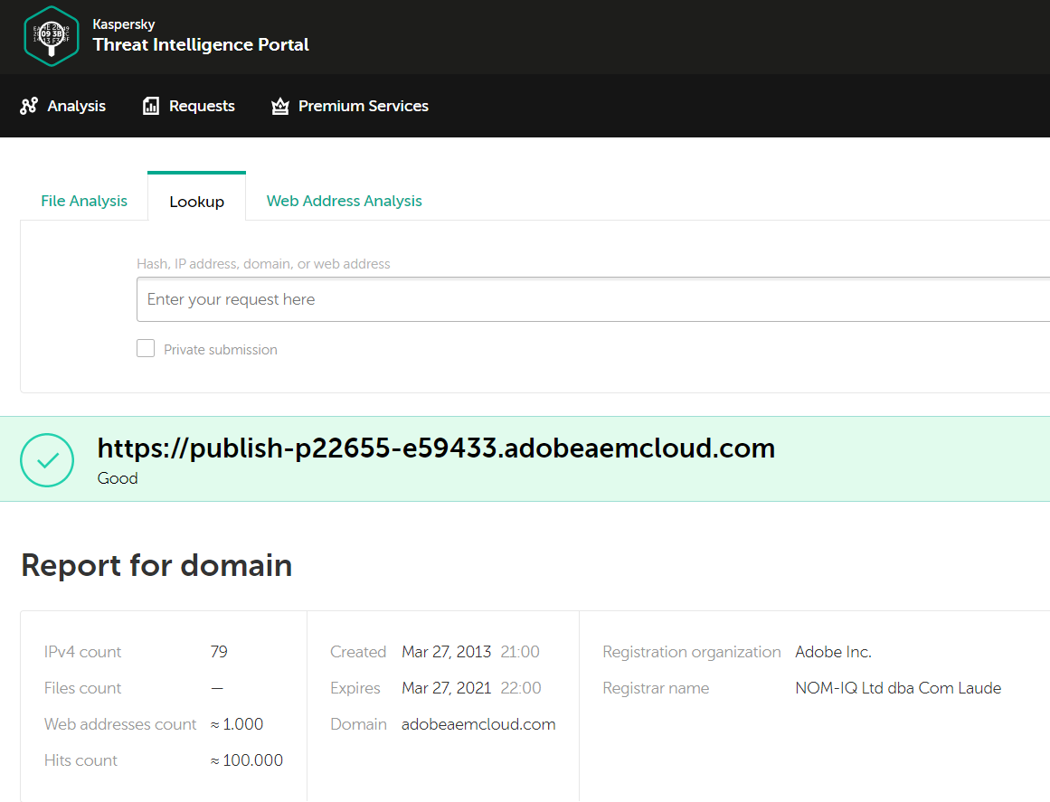
Task: Click the 'Web addresses count' label
Action: [120, 724]
